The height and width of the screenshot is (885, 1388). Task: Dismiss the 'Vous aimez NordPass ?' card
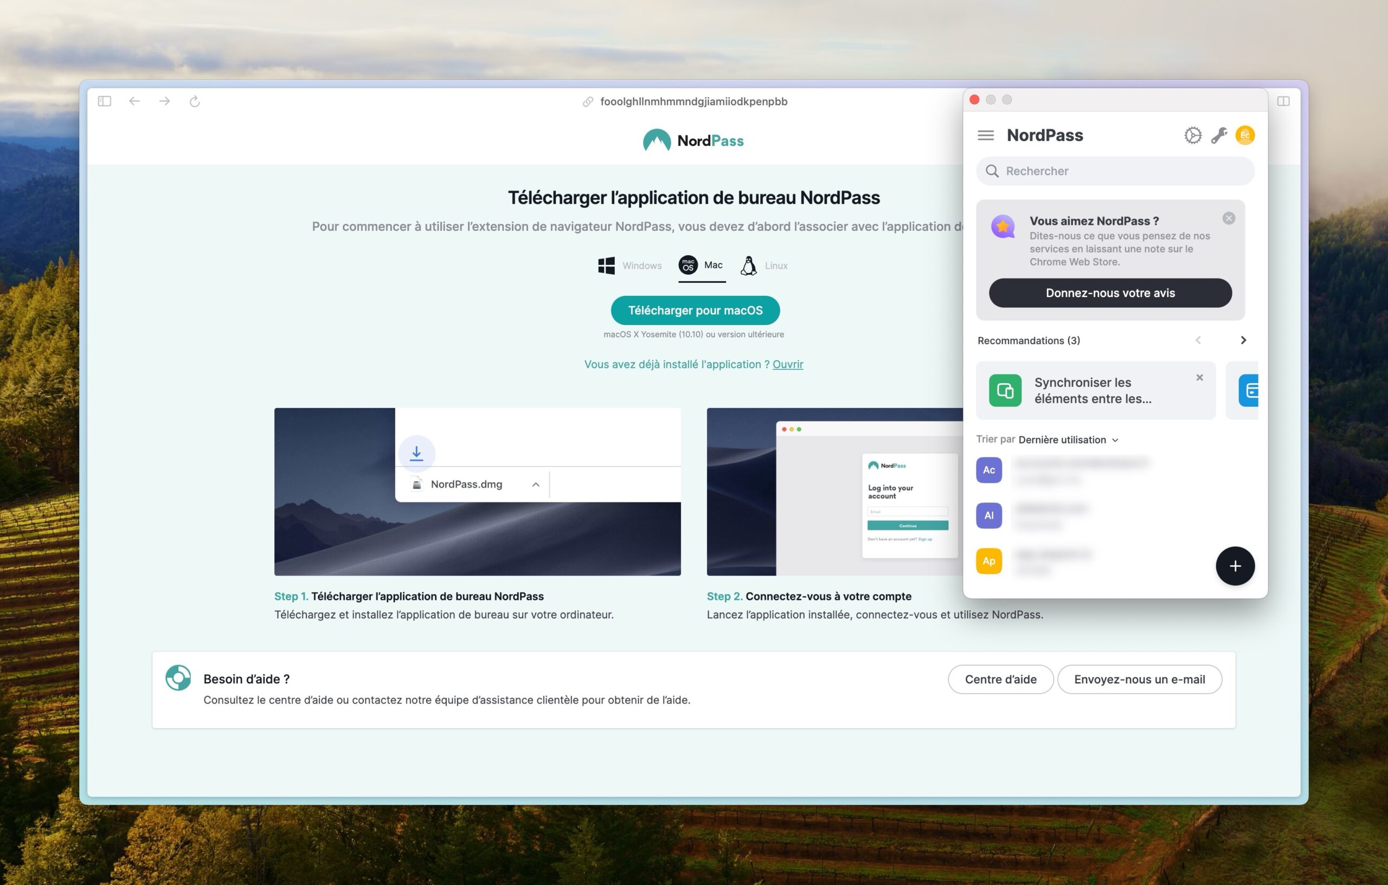(x=1229, y=218)
